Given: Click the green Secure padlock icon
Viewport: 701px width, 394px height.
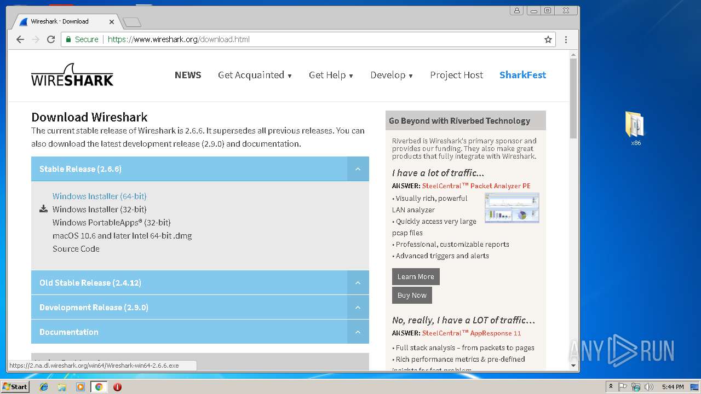Looking at the screenshot, I should point(68,39).
